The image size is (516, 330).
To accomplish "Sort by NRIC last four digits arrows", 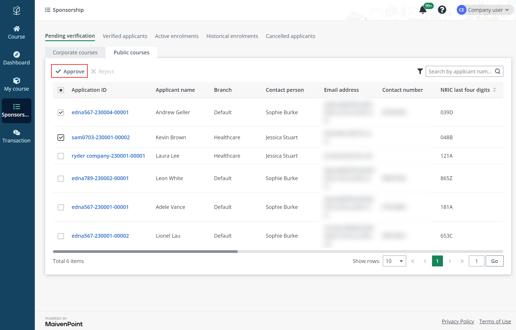I will coord(494,90).
